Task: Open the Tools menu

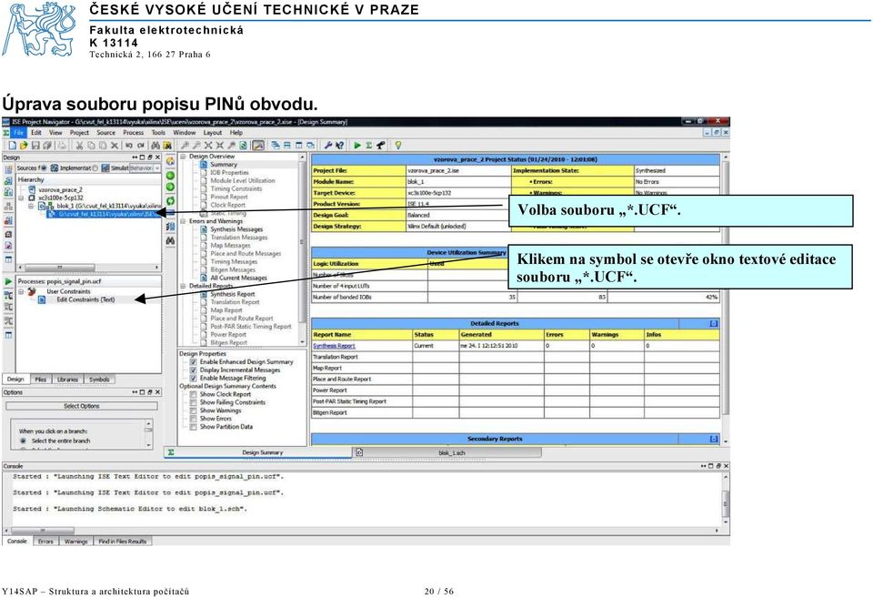Action: pyautogui.click(x=158, y=133)
